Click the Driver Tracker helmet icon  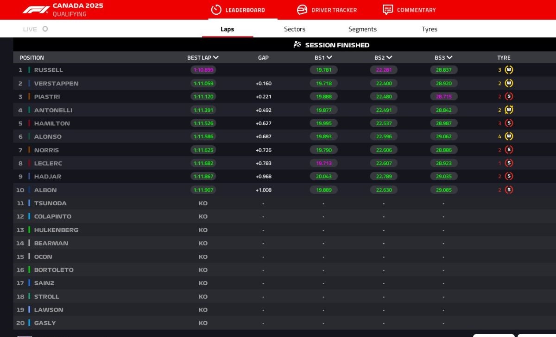tap(302, 10)
